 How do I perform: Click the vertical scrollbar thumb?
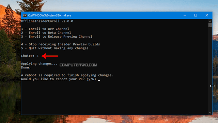210,25
